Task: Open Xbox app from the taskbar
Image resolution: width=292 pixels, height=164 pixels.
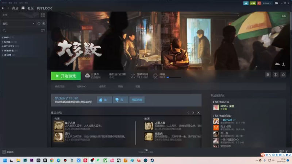Action: pos(105,160)
